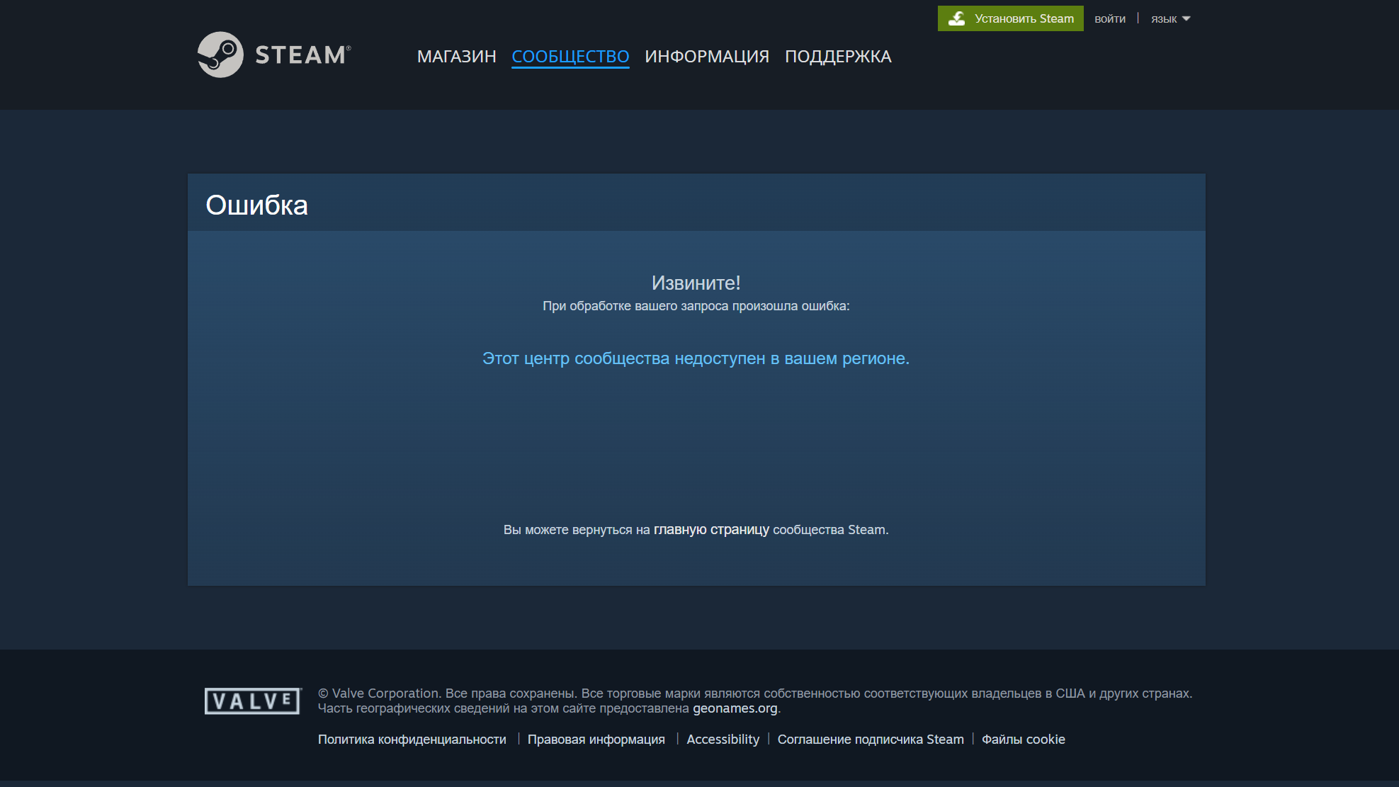Select the download icon on Установить Steam button
The width and height of the screenshot is (1399, 787).
(x=957, y=18)
